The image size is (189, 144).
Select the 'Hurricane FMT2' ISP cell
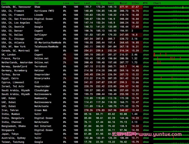[44, 11]
